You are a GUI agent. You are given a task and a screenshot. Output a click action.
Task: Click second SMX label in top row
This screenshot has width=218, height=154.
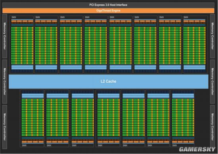click(38, 17)
